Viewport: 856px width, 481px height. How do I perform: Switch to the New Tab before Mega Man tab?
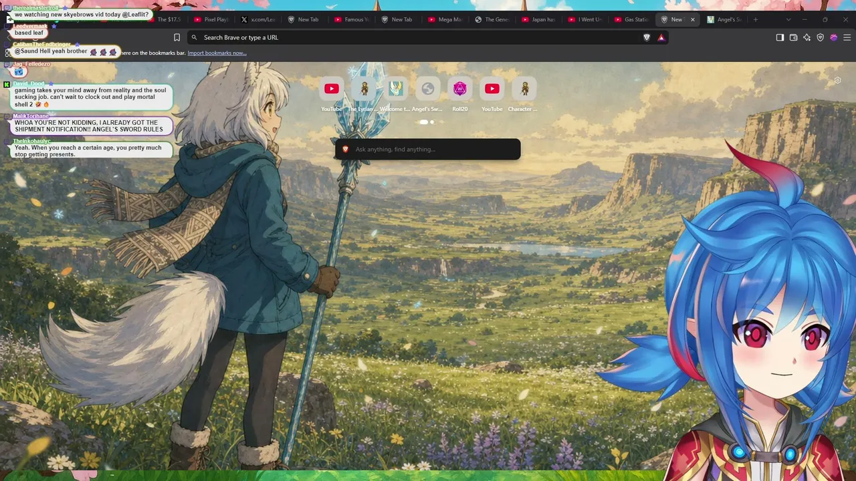point(397,19)
